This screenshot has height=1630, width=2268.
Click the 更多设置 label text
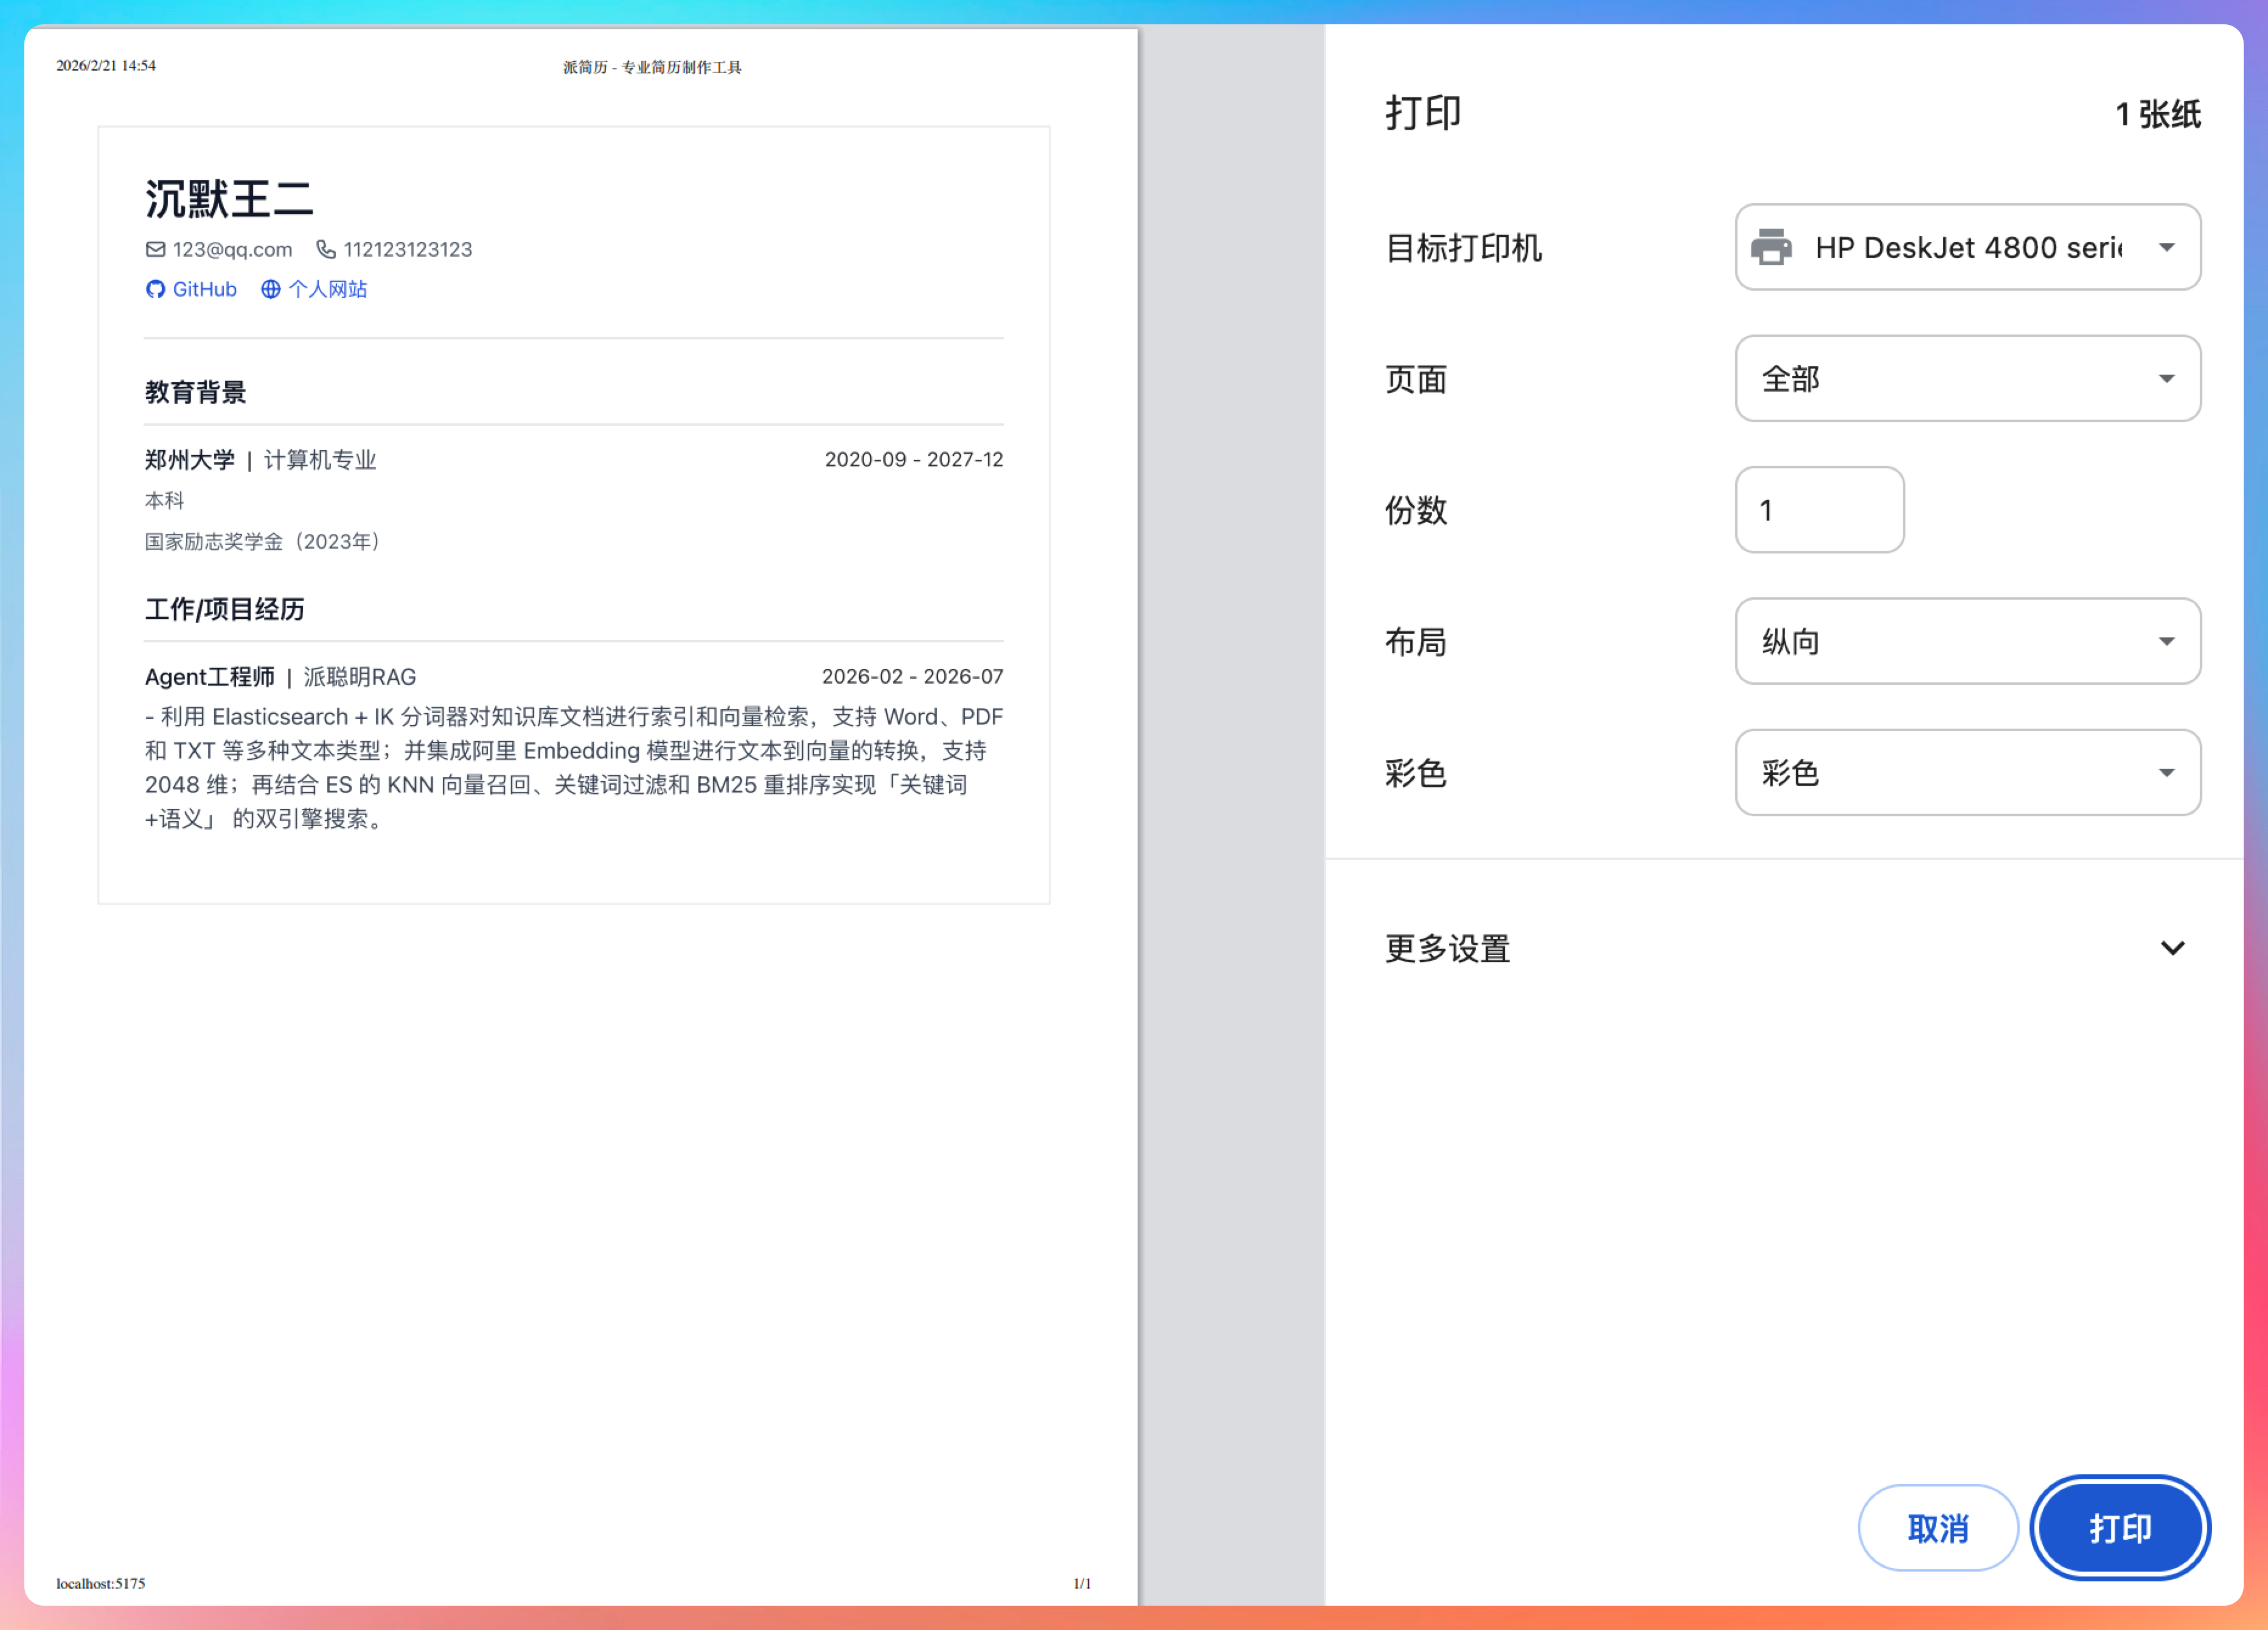1447,948
